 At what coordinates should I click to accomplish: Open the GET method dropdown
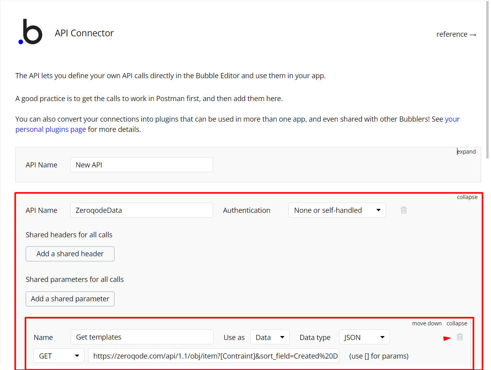[x=59, y=356]
